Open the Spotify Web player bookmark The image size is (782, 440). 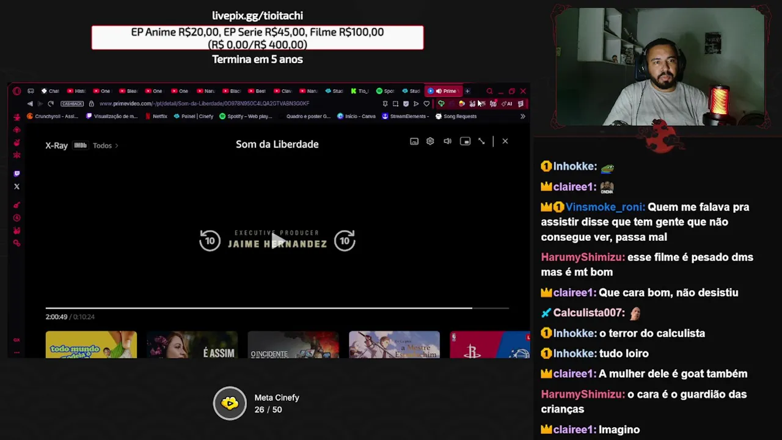coord(246,116)
